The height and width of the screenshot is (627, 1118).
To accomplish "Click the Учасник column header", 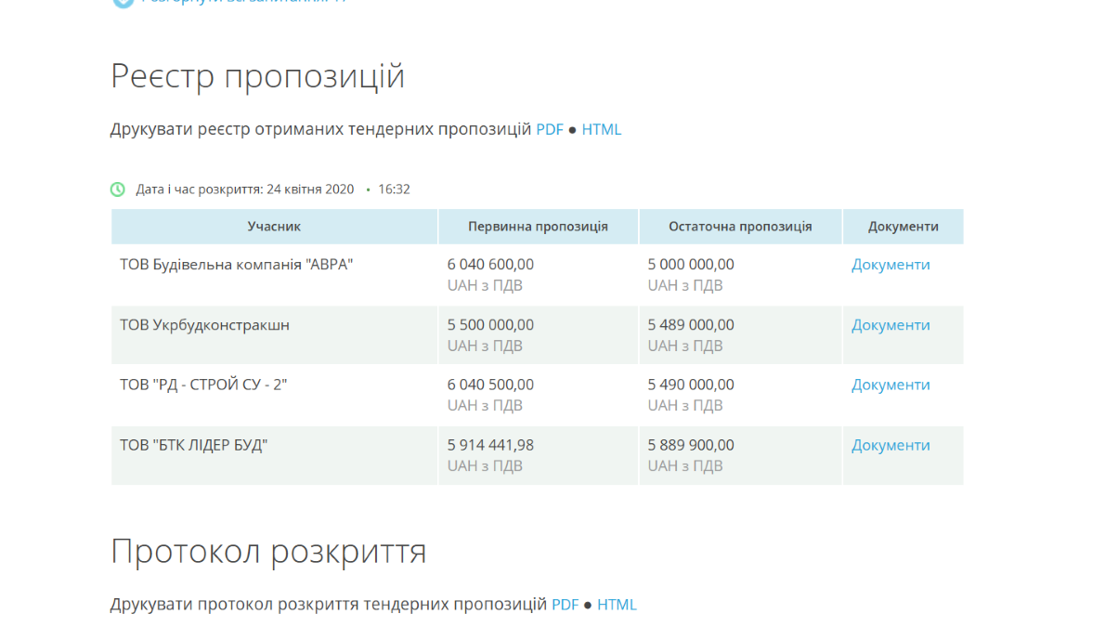I will [x=274, y=227].
